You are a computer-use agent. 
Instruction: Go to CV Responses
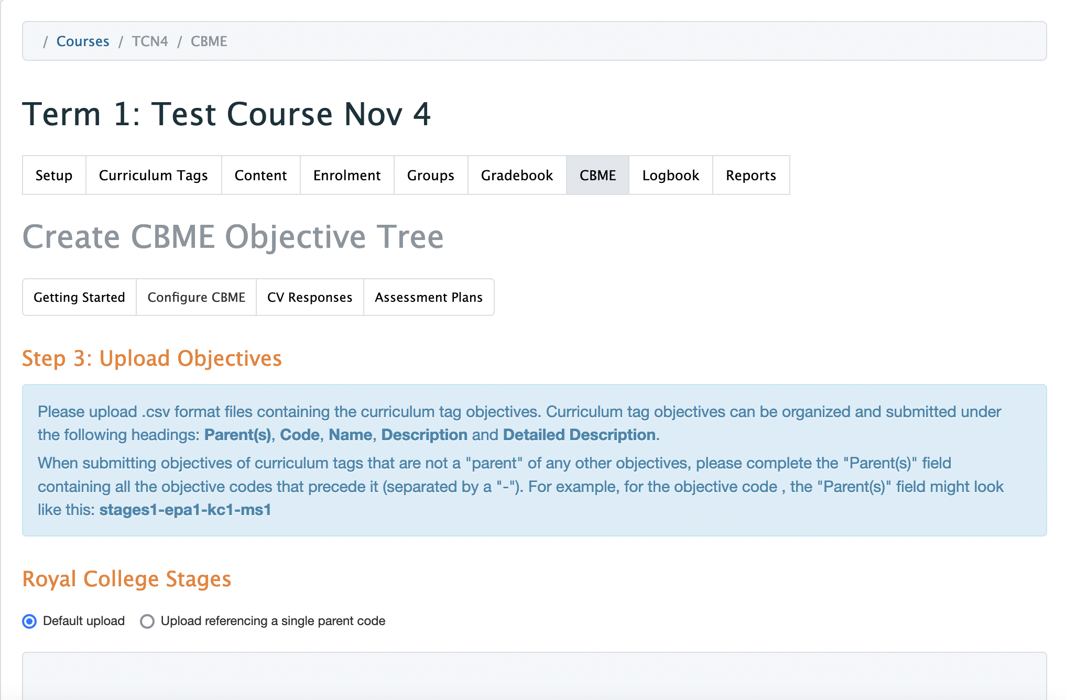pos(310,297)
